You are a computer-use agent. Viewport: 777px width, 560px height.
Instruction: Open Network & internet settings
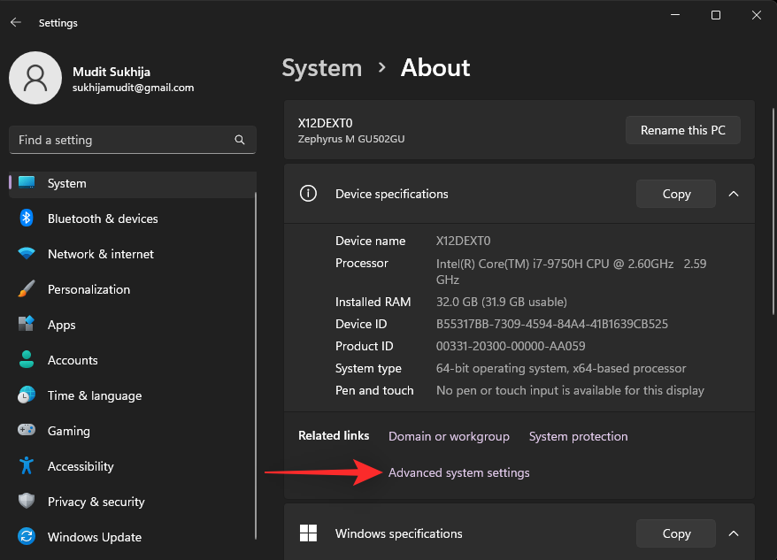[x=100, y=254]
